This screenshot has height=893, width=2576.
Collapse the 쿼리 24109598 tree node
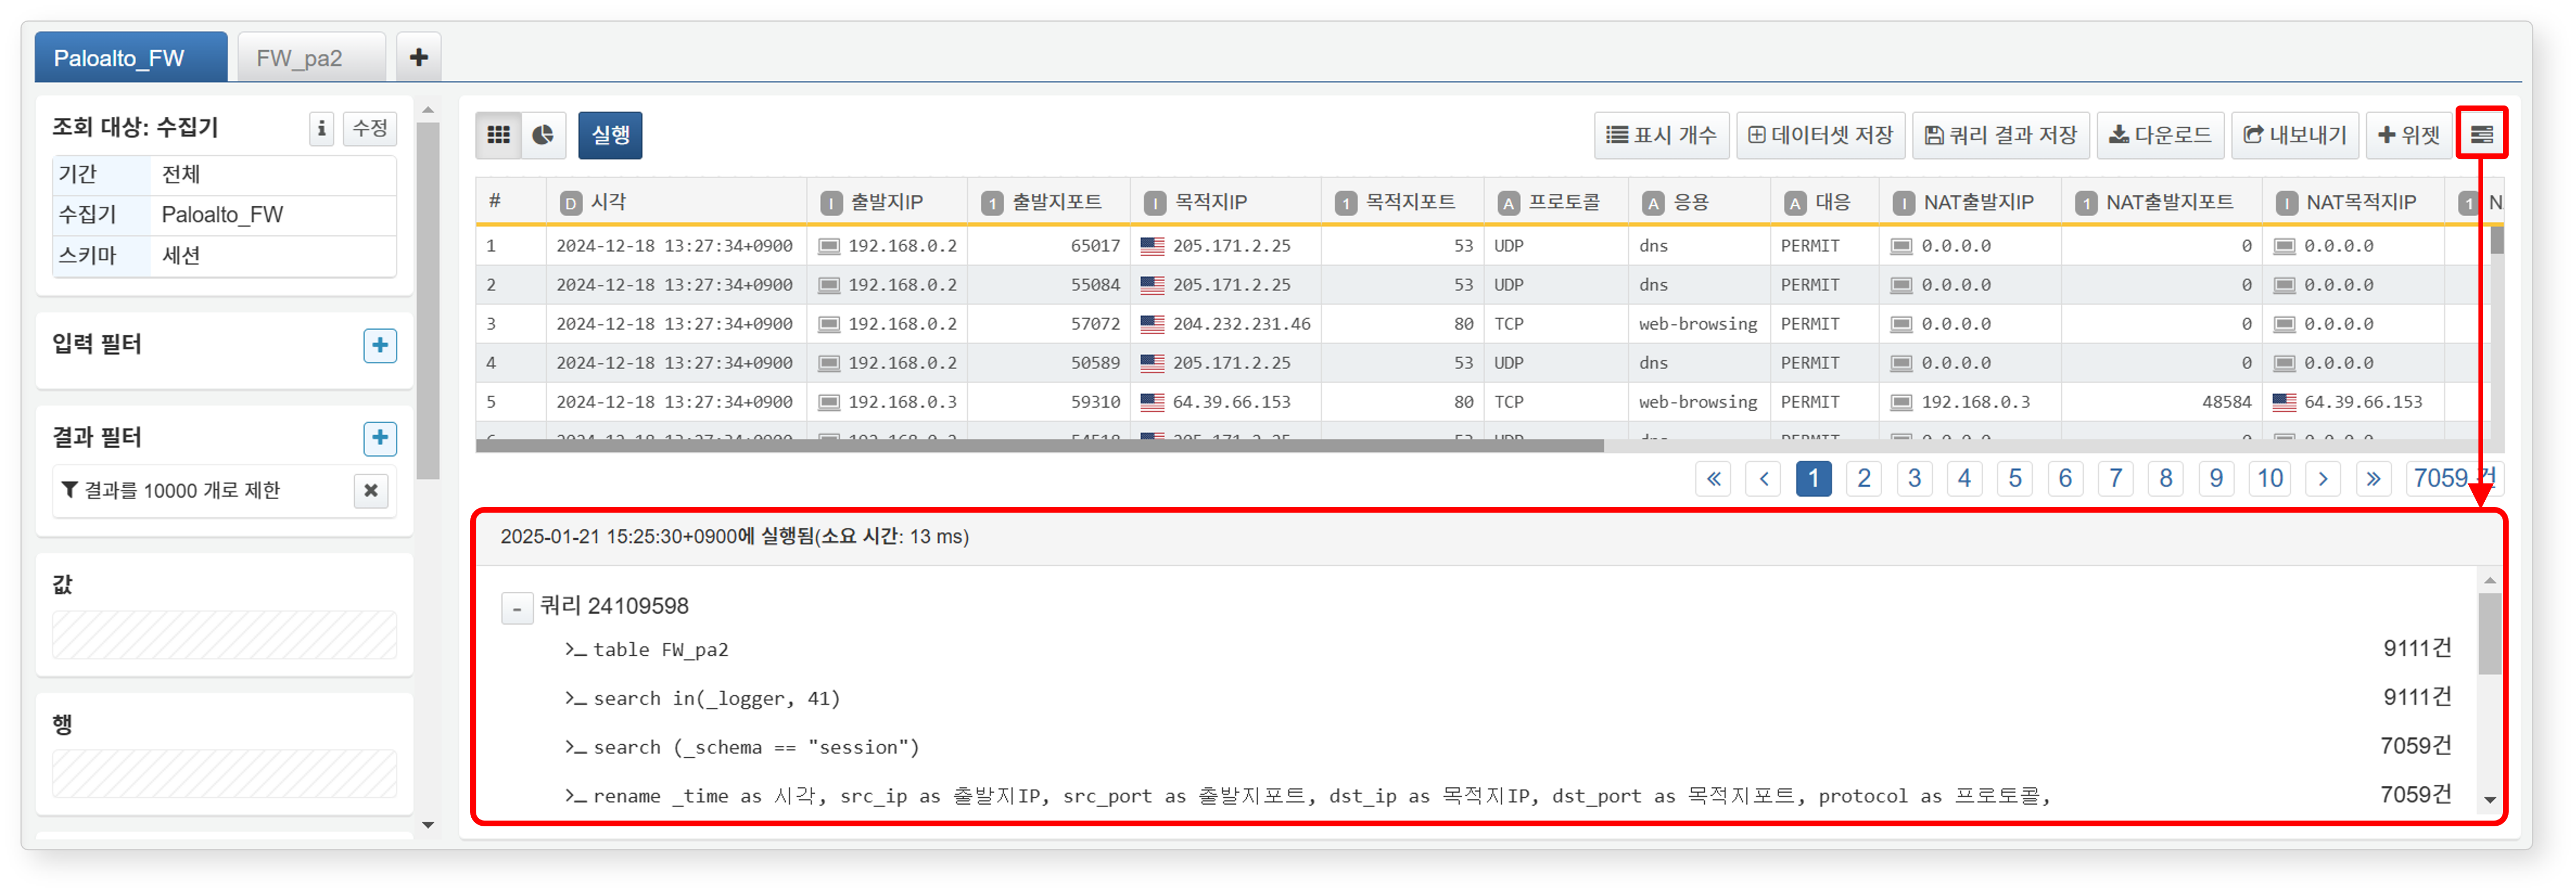(517, 607)
